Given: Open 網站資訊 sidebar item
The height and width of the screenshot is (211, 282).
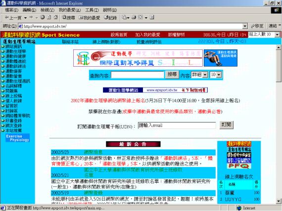Looking at the screenshot, I should pos(13,46).
